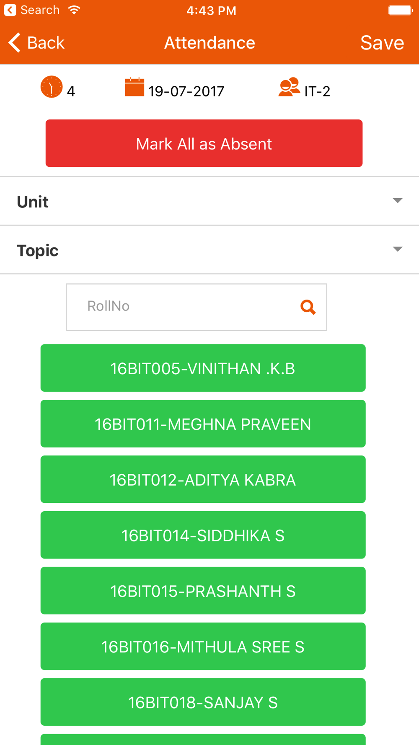Tap the Wi-Fi status icon

(x=74, y=10)
